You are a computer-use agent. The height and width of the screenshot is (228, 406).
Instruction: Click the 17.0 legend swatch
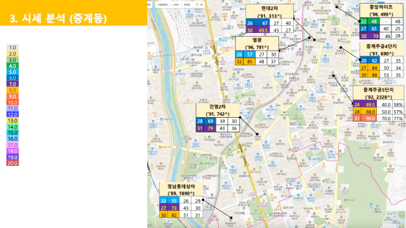pos(13,145)
